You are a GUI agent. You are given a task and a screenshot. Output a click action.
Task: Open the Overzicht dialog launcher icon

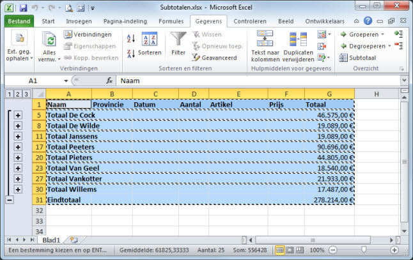[401, 69]
